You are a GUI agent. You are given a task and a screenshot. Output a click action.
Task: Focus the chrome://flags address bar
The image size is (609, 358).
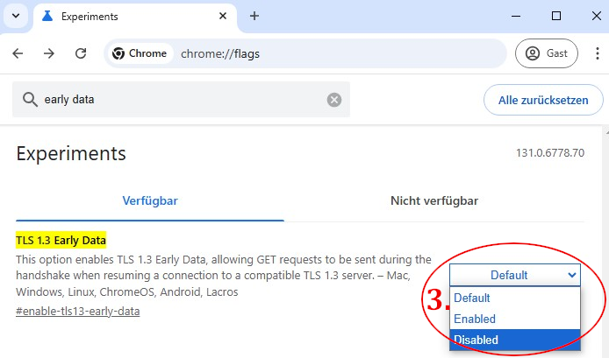pos(304,53)
